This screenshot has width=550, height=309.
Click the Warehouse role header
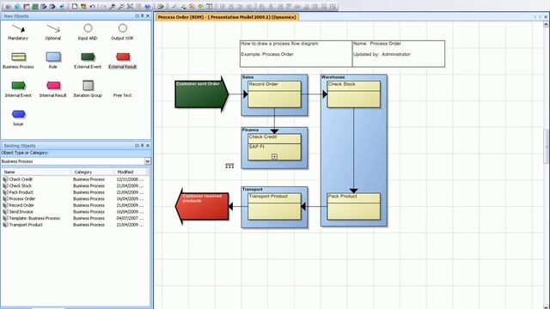[333, 77]
